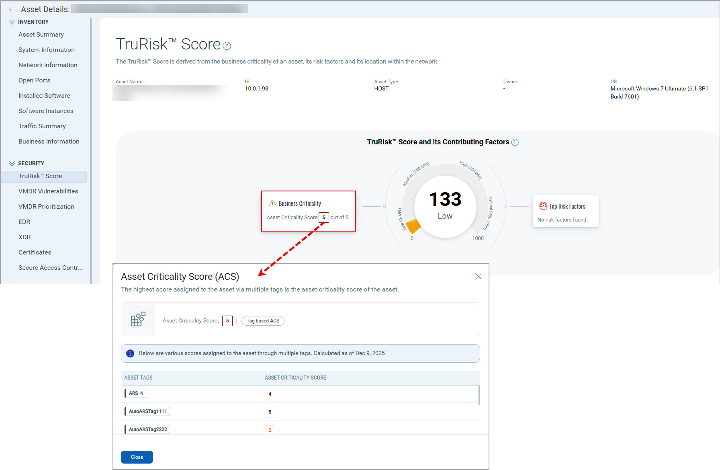Screen dimensions: 720x470
Task: Click the score 5 badge in Business Criticality
Action: [x=324, y=218]
